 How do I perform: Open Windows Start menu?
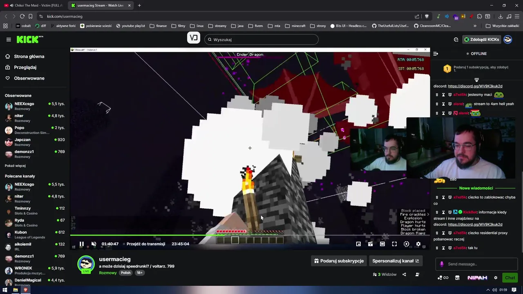(x=5, y=290)
